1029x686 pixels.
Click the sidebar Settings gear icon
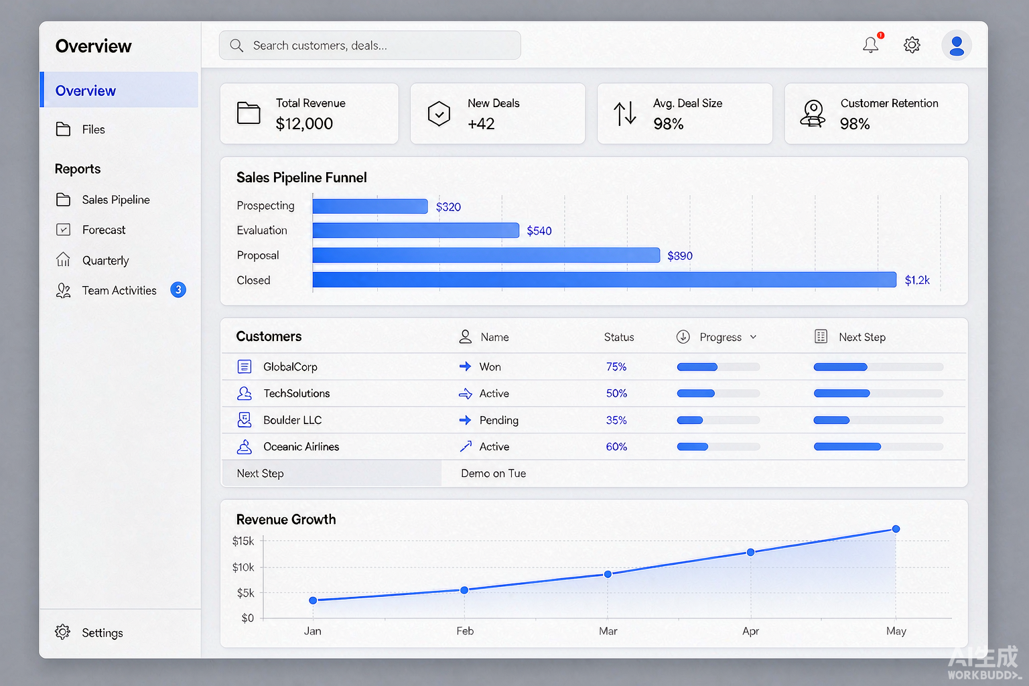click(x=63, y=632)
